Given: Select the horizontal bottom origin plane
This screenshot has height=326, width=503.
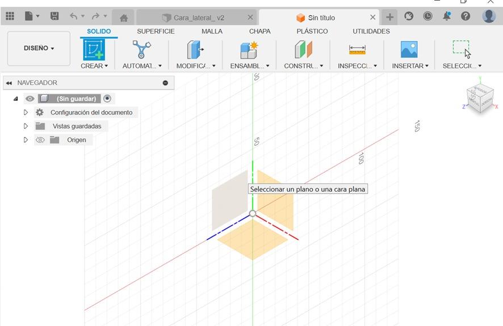Looking at the screenshot, I should pos(253,239).
